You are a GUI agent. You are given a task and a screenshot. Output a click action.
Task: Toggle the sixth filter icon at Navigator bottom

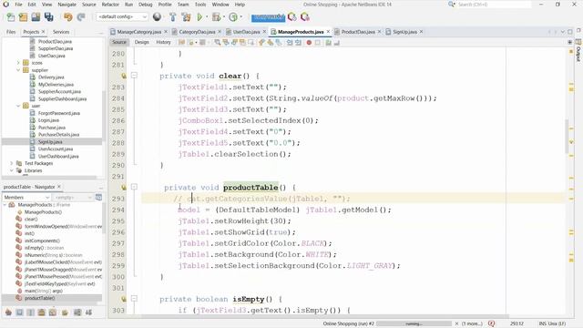click(x=65, y=313)
